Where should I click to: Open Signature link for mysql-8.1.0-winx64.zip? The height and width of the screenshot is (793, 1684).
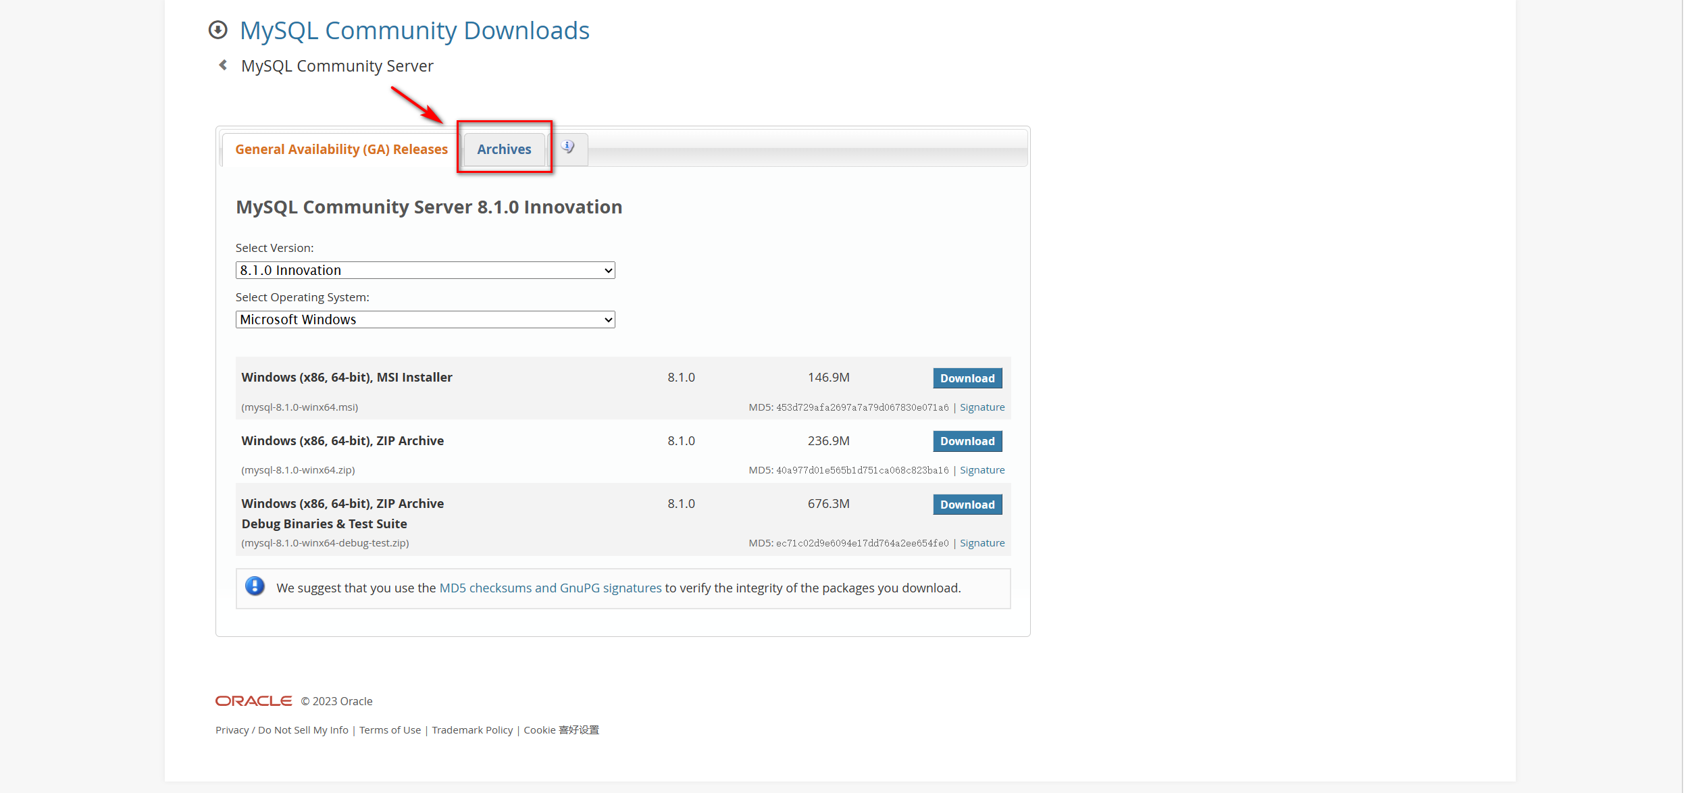coord(982,470)
